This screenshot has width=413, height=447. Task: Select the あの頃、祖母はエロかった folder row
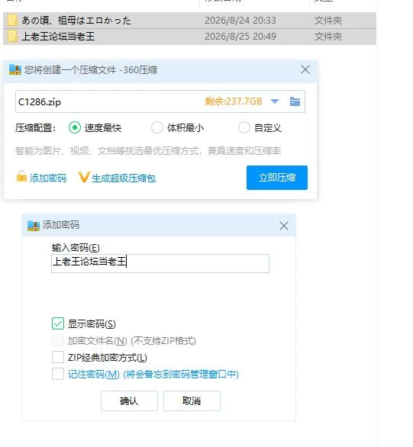pos(189,21)
